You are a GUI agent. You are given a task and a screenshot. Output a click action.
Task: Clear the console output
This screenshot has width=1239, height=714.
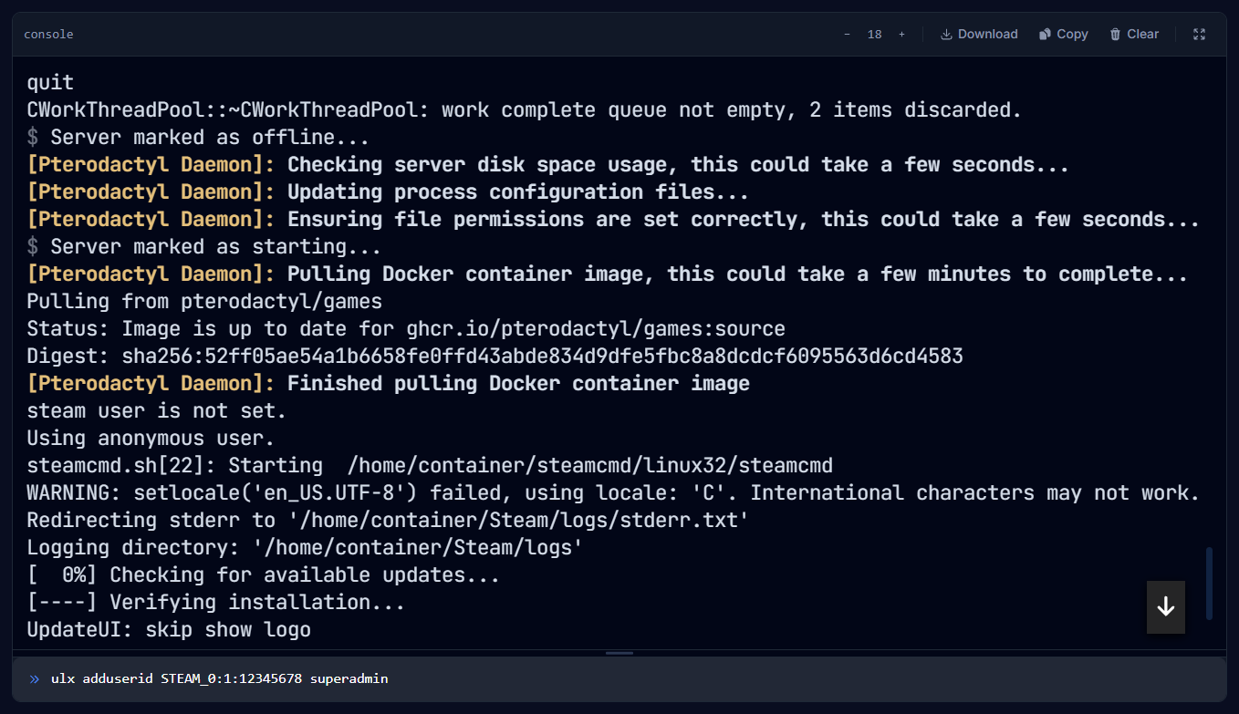tap(1134, 34)
